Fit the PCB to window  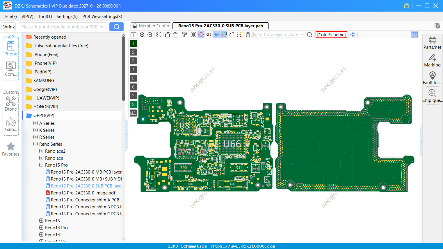click(x=159, y=35)
